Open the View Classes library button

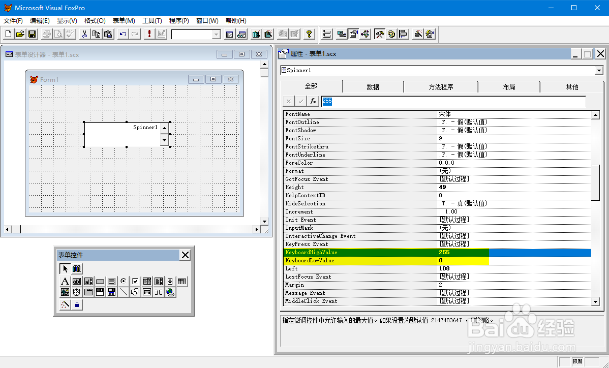coord(77,268)
